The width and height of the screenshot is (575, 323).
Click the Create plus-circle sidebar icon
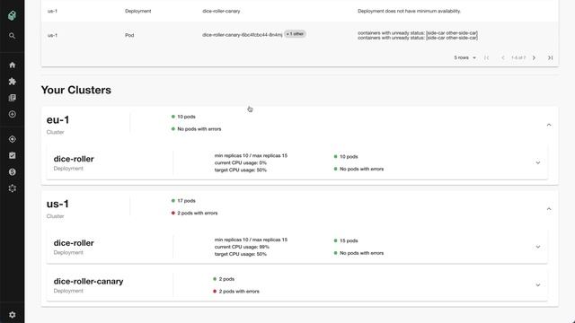pos(12,114)
